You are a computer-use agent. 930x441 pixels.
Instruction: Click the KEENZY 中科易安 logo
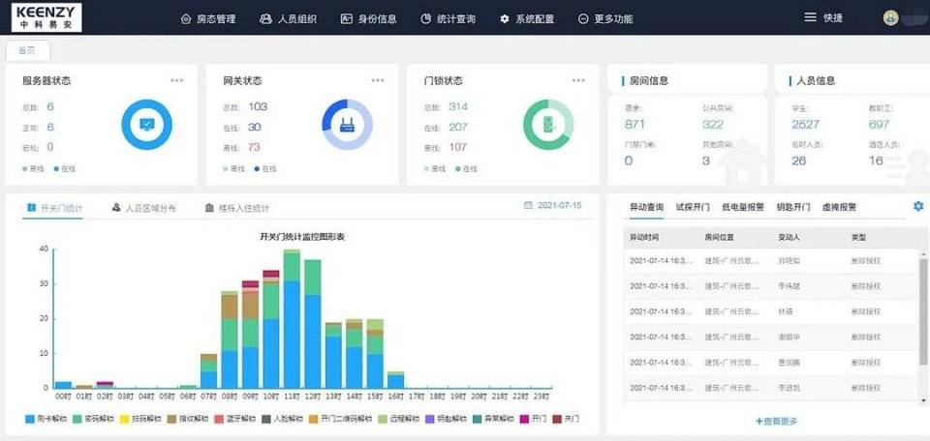point(44,16)
